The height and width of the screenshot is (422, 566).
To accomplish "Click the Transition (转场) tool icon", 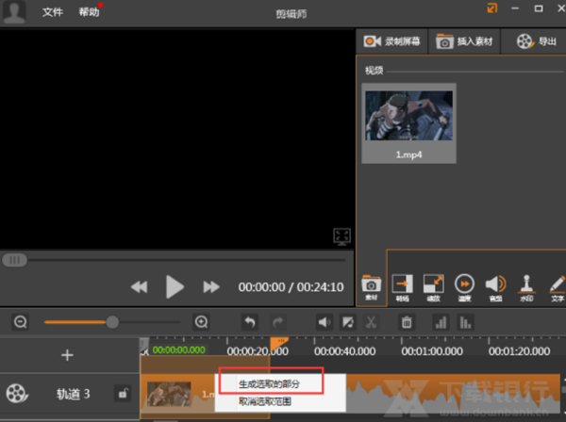I will pos(403,285).
